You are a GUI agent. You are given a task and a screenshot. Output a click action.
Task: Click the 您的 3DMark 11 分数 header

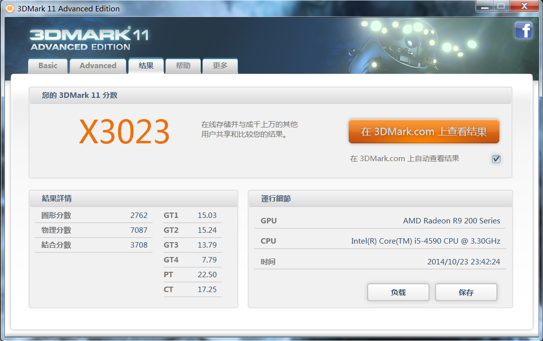coord(270,95)
